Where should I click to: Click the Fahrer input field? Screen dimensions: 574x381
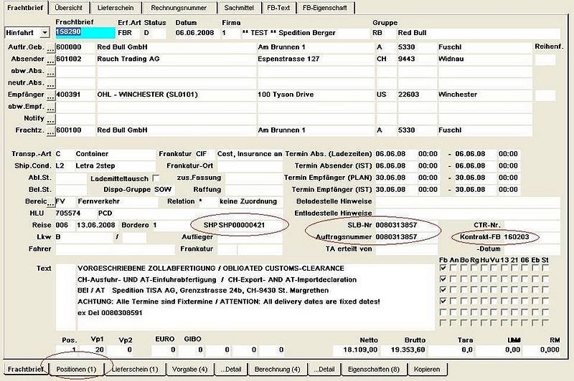(115, 249)
